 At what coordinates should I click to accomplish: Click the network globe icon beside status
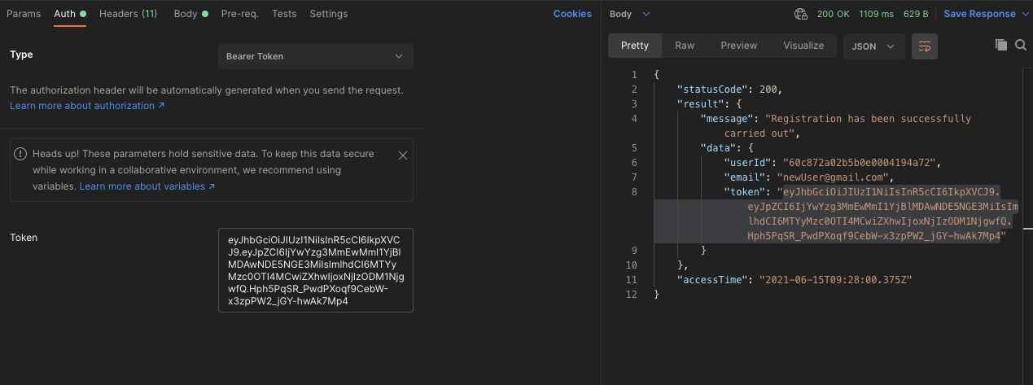tap(801, 14)
